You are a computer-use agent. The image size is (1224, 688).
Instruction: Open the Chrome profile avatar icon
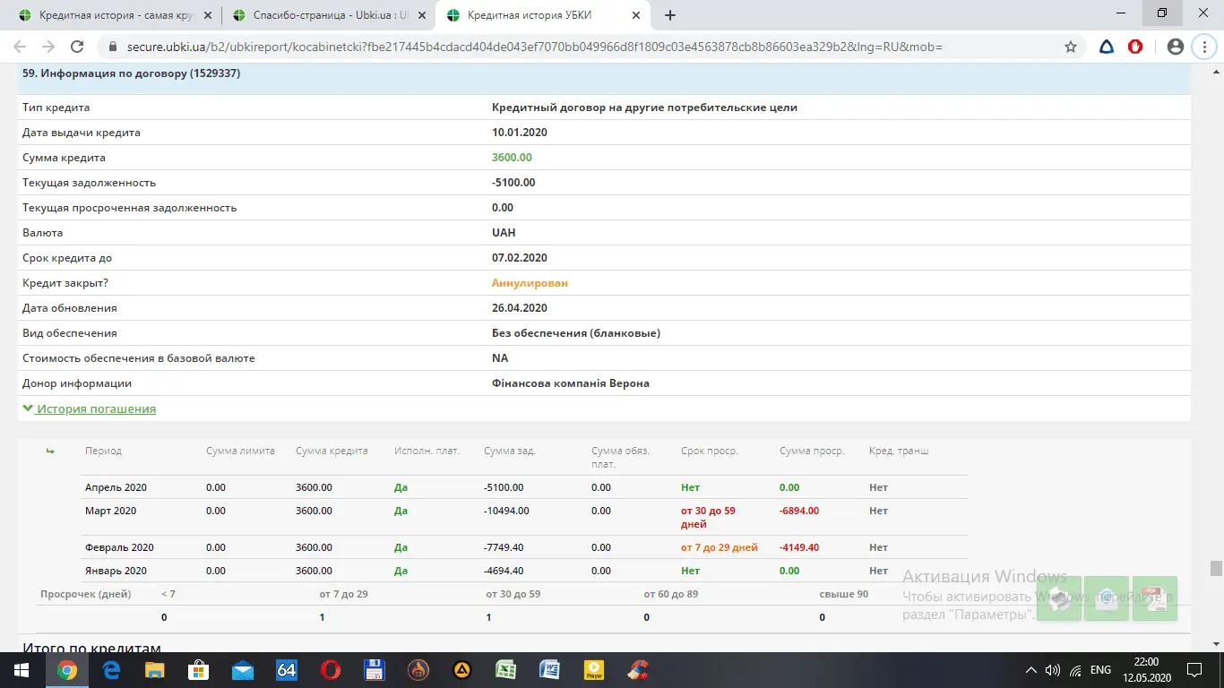click(1176, 47)
